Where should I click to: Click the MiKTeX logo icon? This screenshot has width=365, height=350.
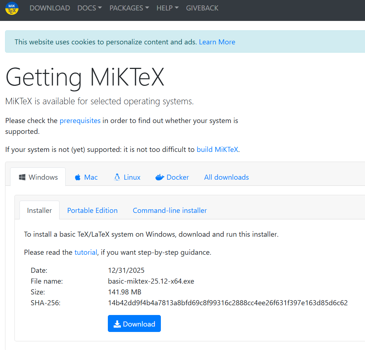[x=12, y=8]
